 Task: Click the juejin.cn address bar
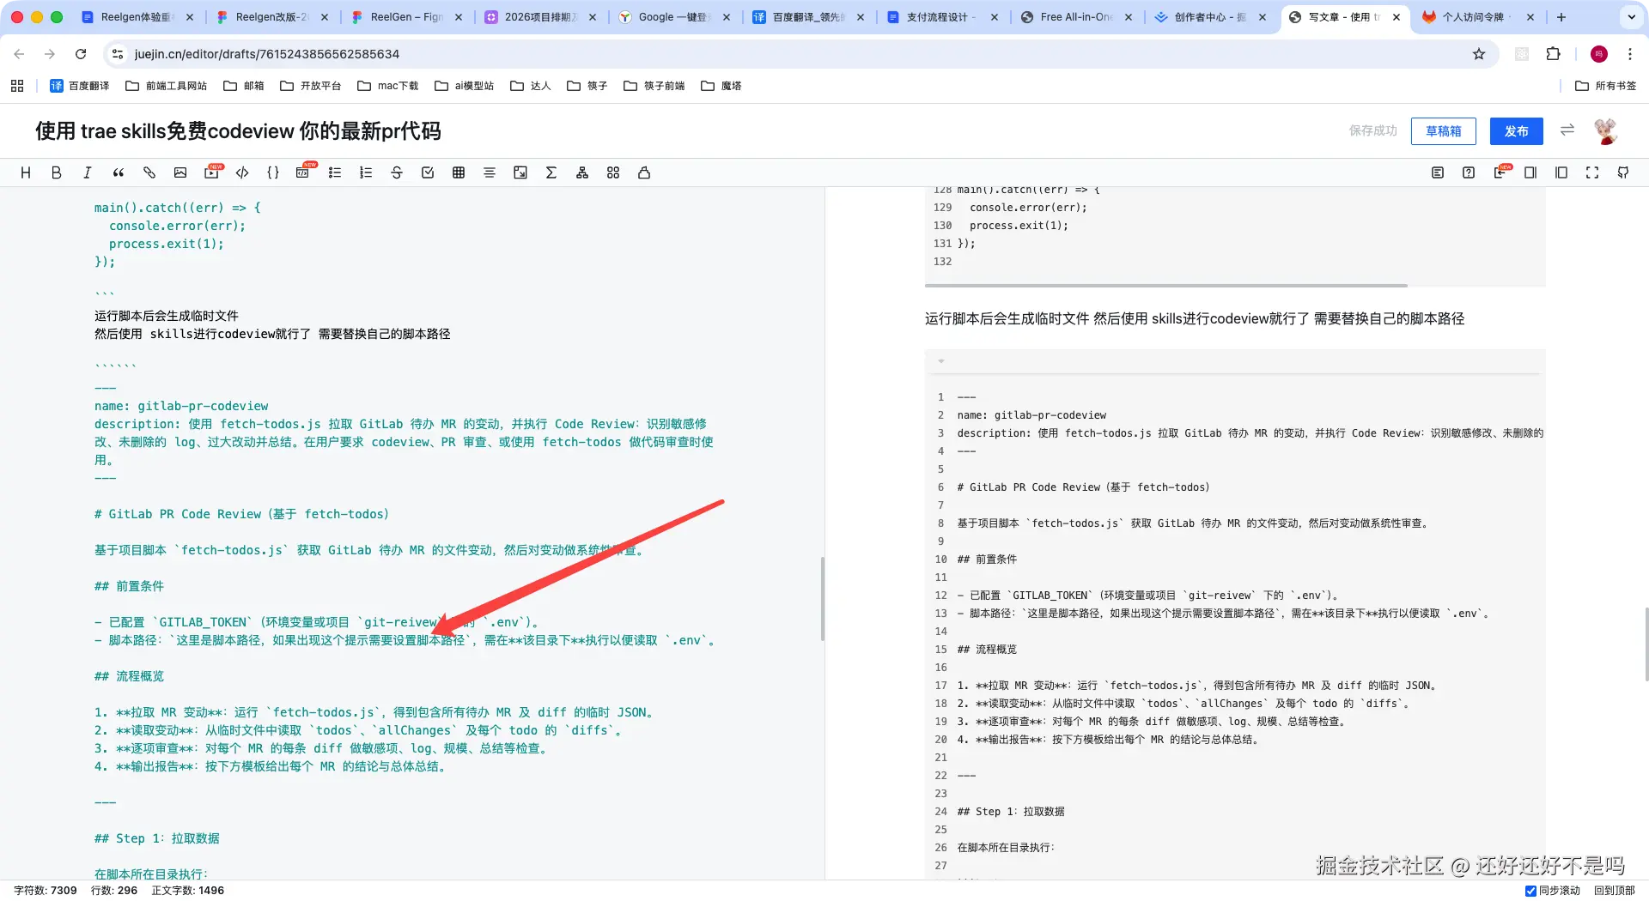click(x=799, y=54)
